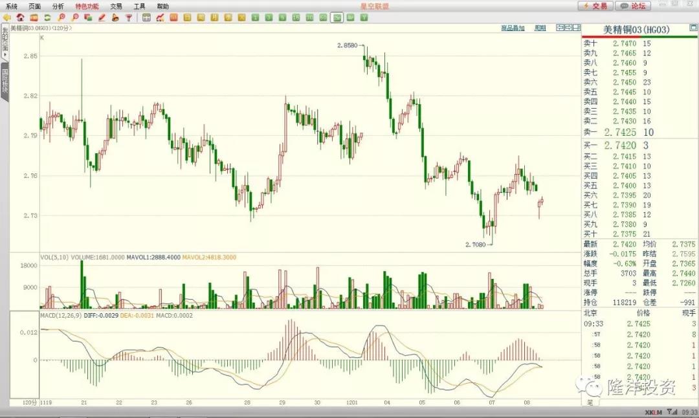The image size is (699, 418).
Task: Go to the home page icon
Action: coord(20,18)
